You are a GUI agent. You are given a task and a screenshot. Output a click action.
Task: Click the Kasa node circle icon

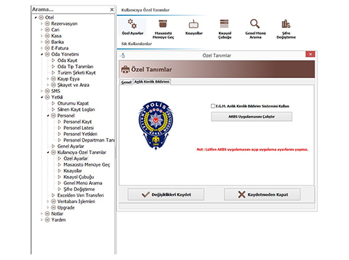pos(47,36)
